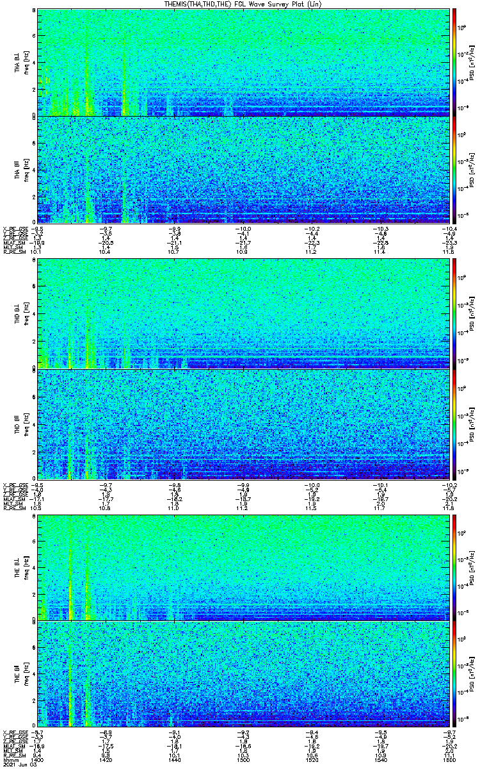Click the 1500 time tick label
The width and height of the screenshot is (480, 769).
[243, 761]
